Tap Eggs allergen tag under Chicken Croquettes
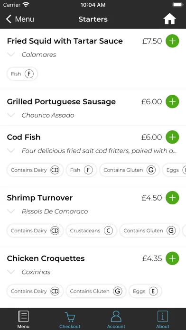The image size is (186, 330). click(145, 291)
